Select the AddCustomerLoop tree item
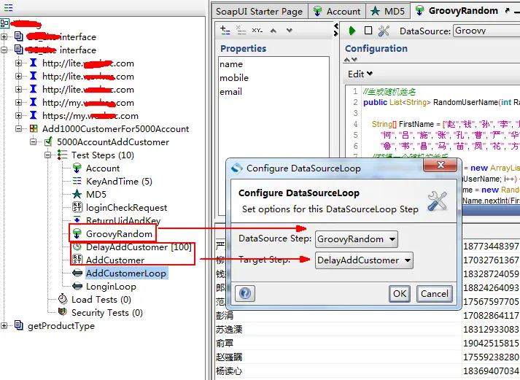 point(126,274)
